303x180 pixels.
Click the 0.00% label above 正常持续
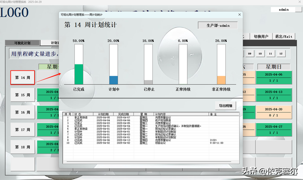tap(183, 41)
